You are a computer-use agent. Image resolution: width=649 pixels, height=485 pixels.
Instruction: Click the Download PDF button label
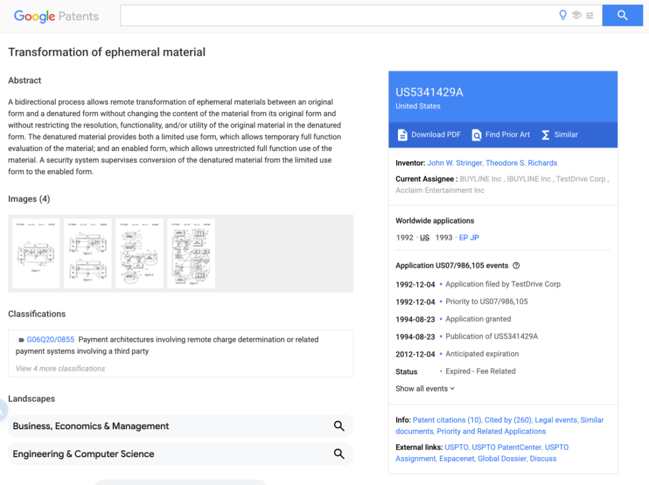[436, 134]
